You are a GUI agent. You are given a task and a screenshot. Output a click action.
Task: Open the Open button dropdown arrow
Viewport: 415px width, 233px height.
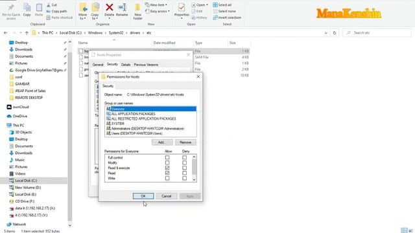(x=207, y=5)
